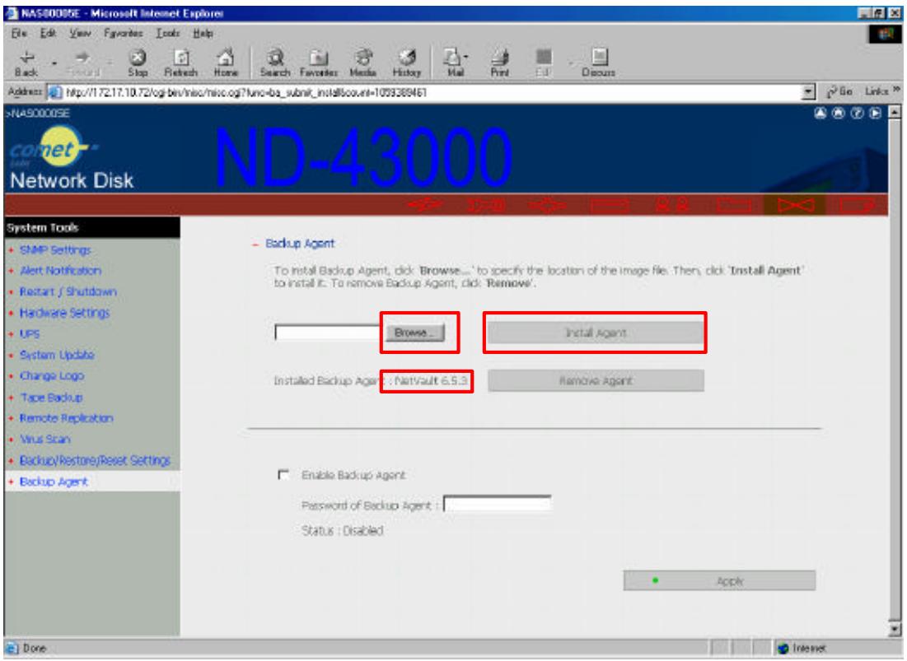Open the Help menu
The height and width of the screenshot is (661, 907).
203,33
